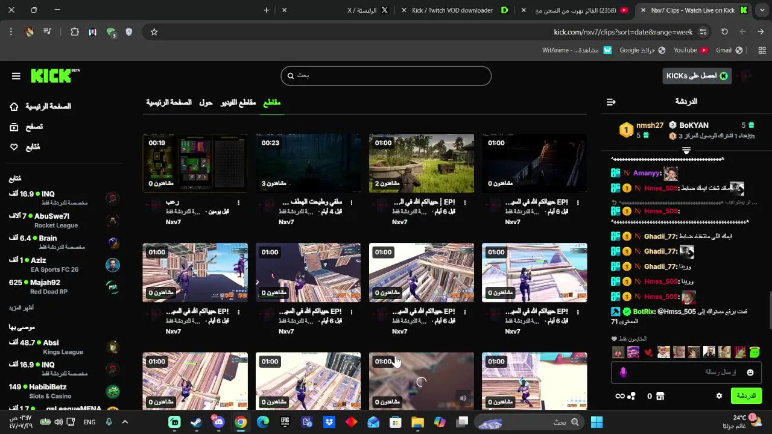
Task: Open the Chrome three-dot menu
Action: tap(11, 32)
